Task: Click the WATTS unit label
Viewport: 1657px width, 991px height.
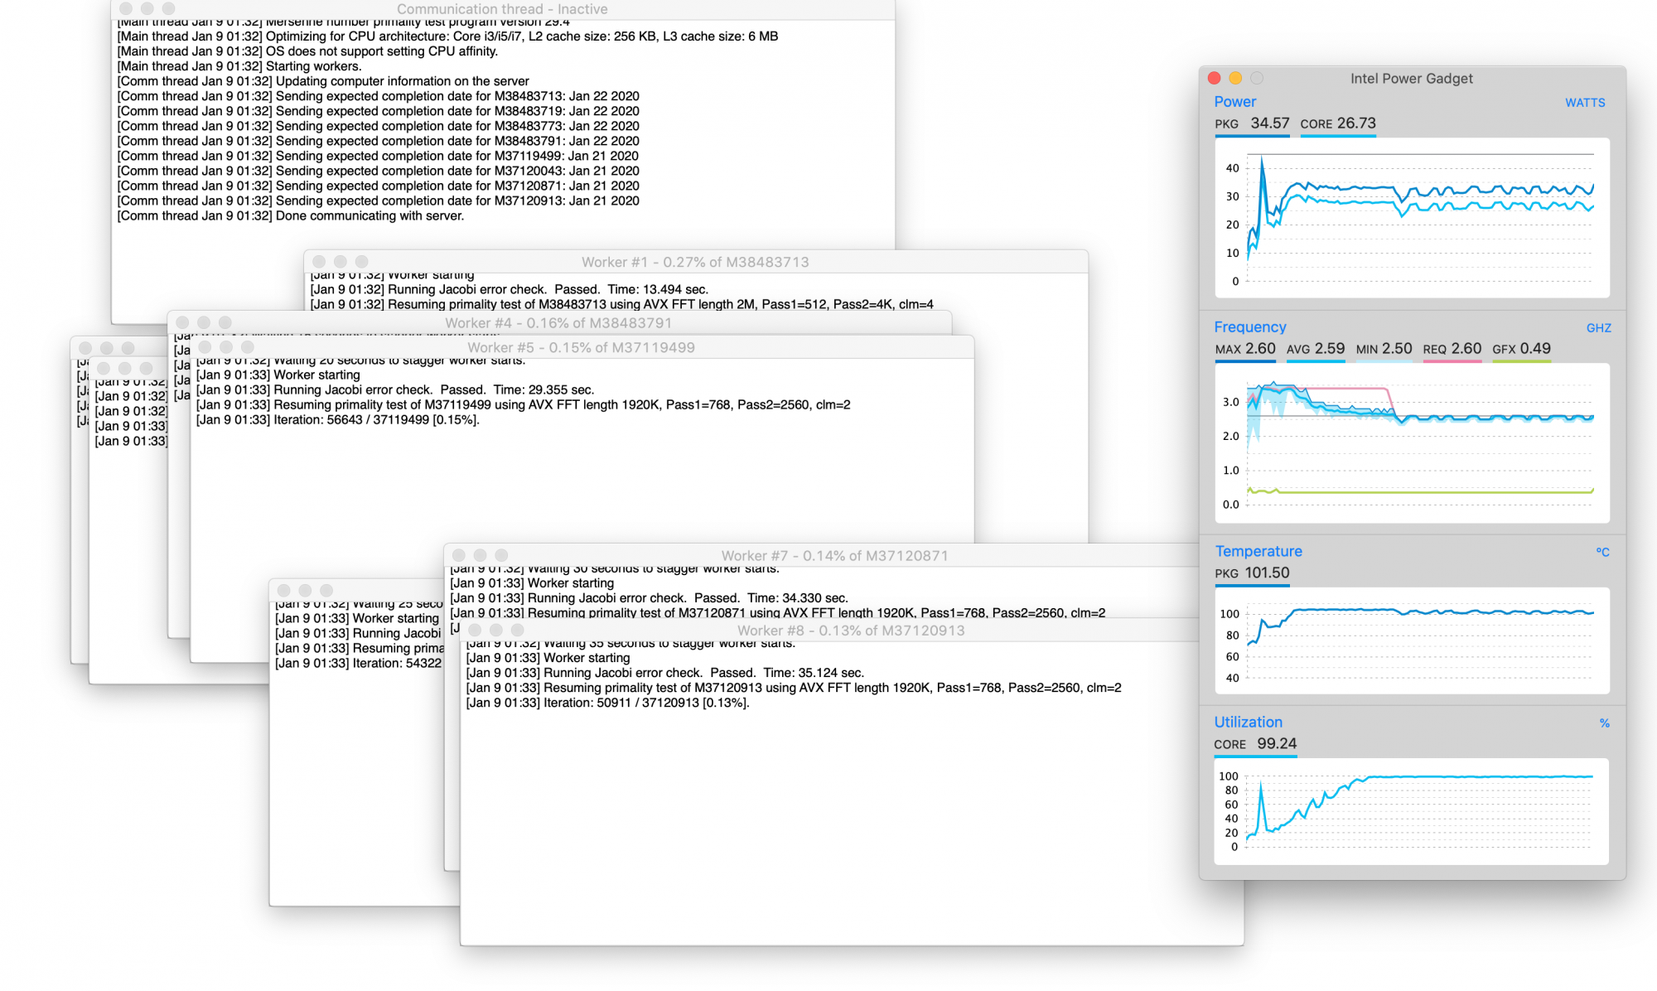Action: (x=1584, y=103)
